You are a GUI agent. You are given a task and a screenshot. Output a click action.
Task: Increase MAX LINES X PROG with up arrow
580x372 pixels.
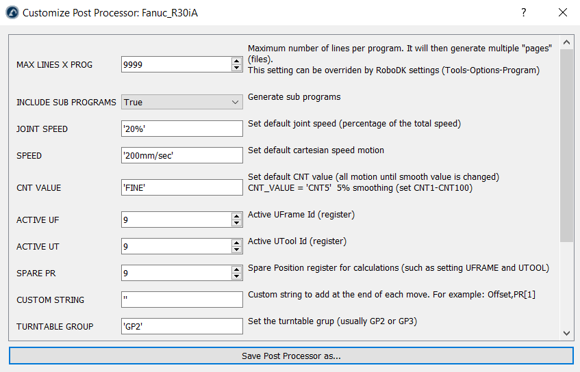(x=236, y=61)
